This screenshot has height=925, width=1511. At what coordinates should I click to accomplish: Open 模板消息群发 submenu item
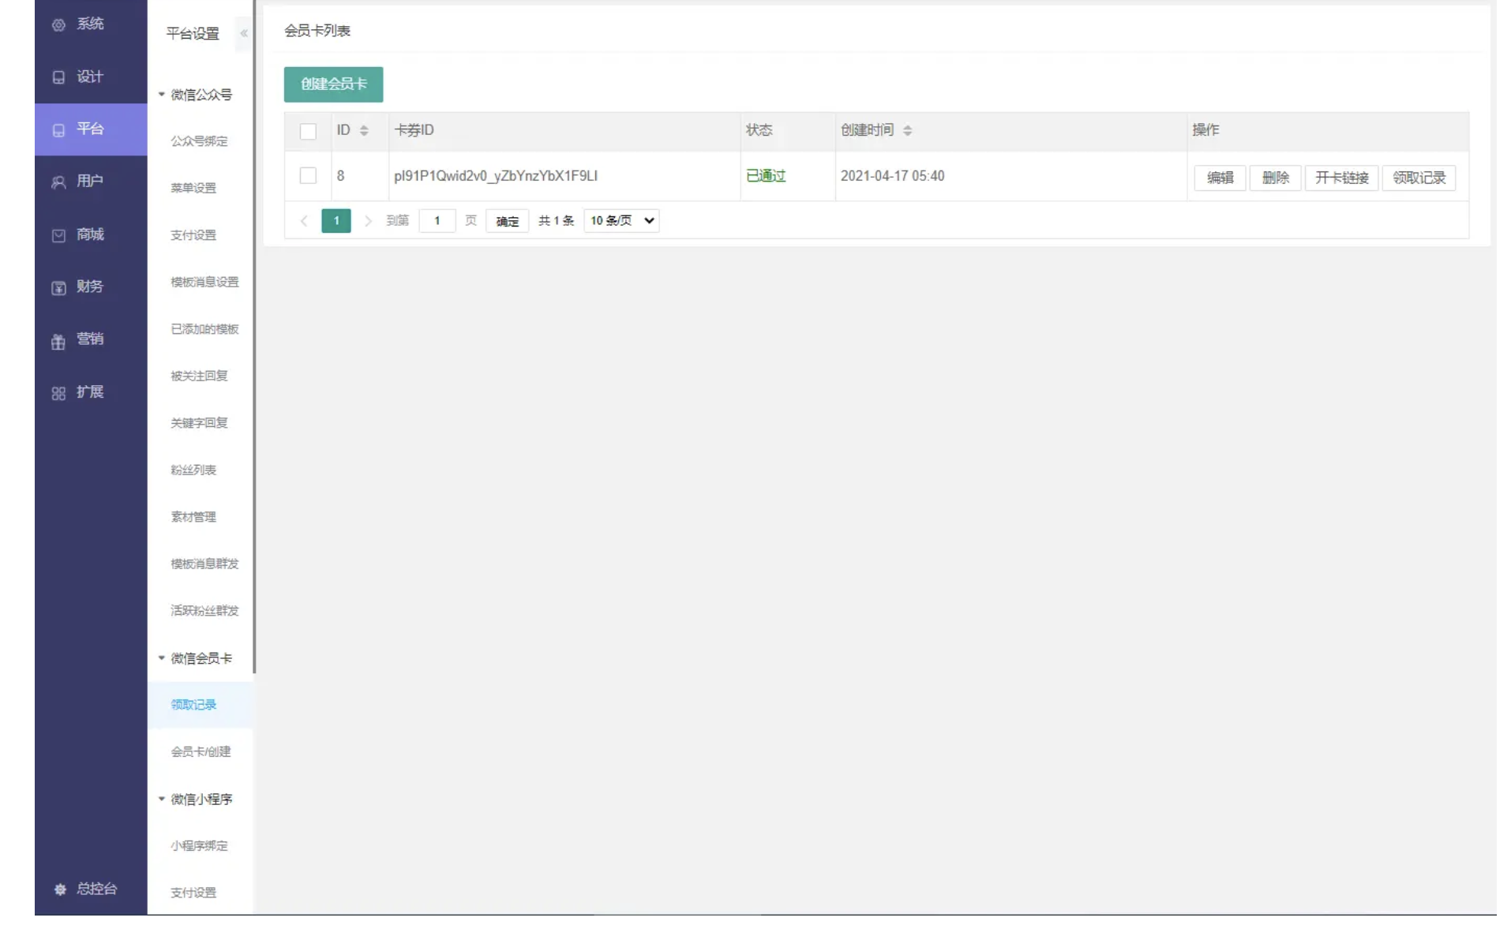(204, 564)
